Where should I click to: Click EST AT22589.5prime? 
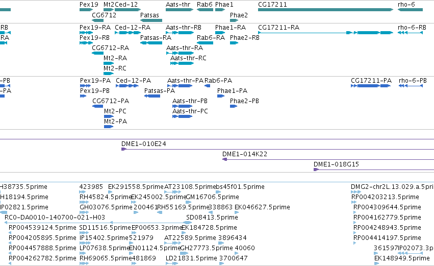(x=190, y=238)
